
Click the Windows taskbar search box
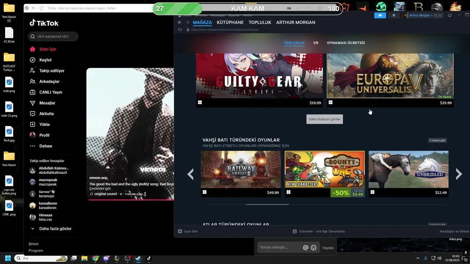point(41,258)
